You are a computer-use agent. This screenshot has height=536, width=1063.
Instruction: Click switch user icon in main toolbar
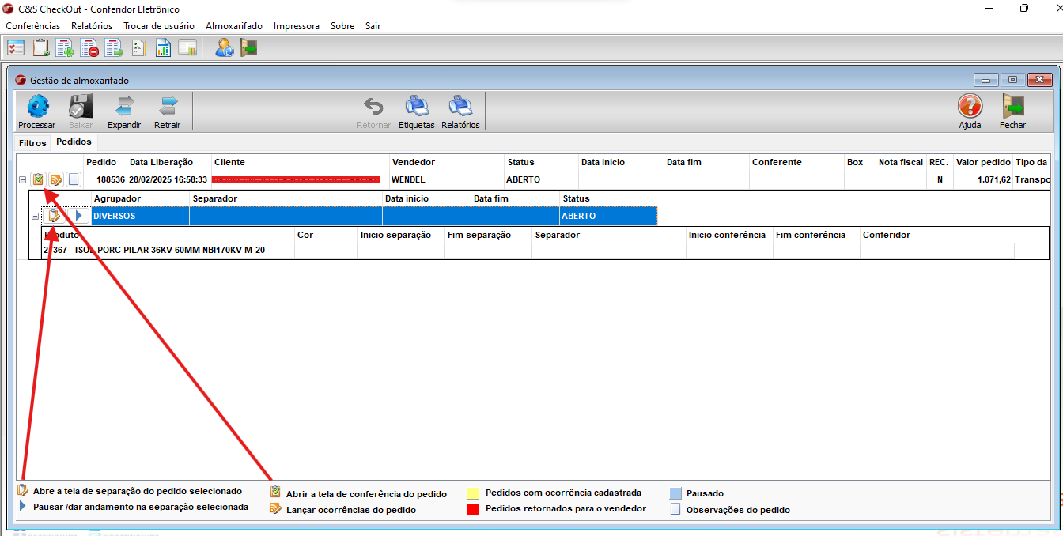coord(224,48)
